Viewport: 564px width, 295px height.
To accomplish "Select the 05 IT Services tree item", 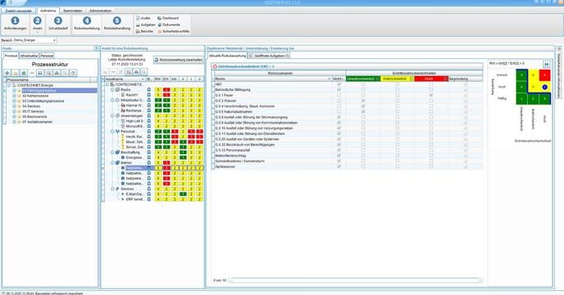I will pos(33,111).
